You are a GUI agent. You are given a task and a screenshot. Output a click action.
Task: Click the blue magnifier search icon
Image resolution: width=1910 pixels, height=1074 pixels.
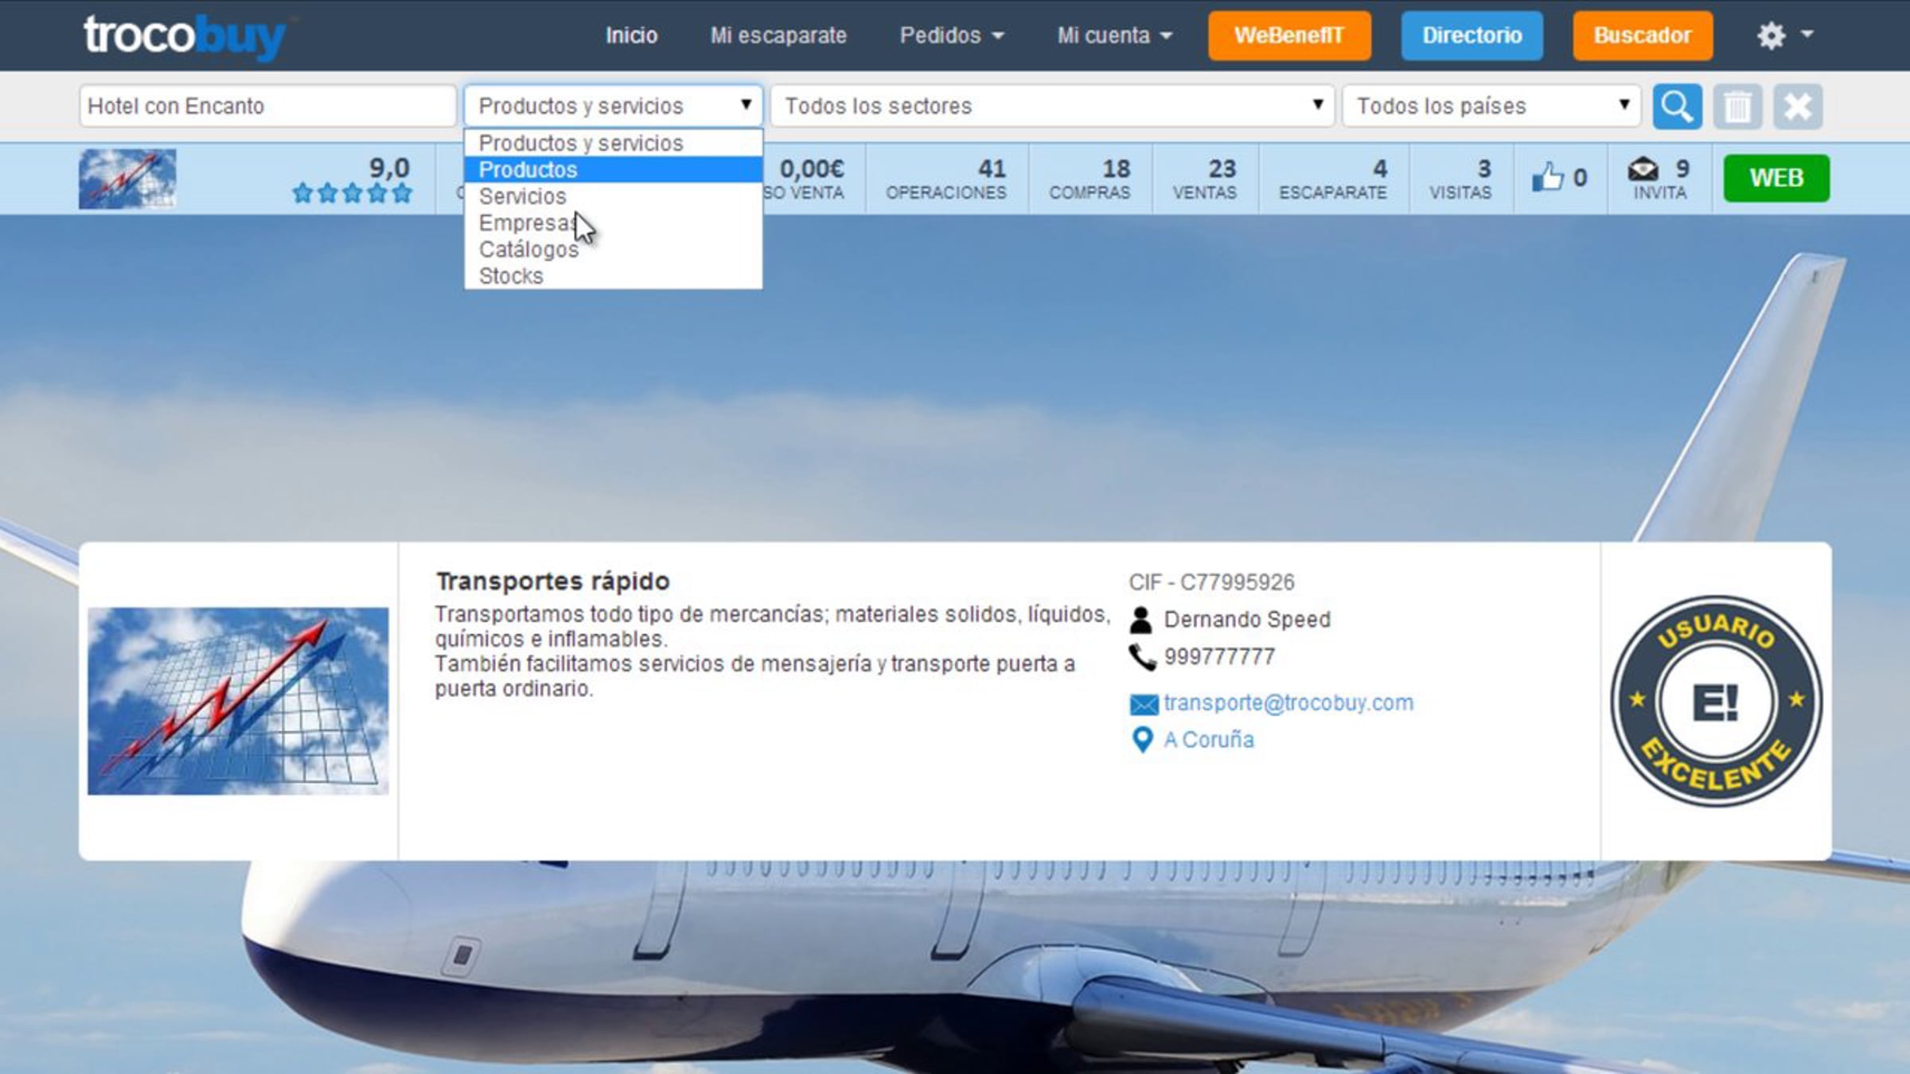coord(1677,106)
